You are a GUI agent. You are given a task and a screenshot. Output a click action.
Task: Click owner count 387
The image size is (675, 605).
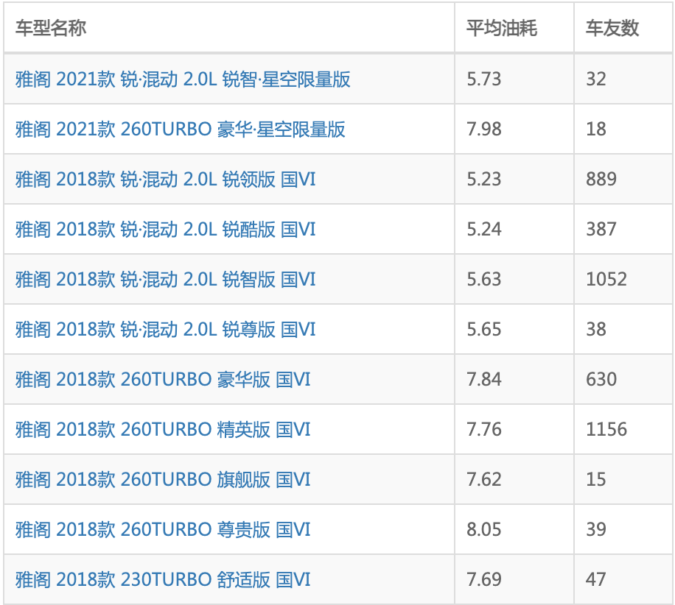click(601, 230)
